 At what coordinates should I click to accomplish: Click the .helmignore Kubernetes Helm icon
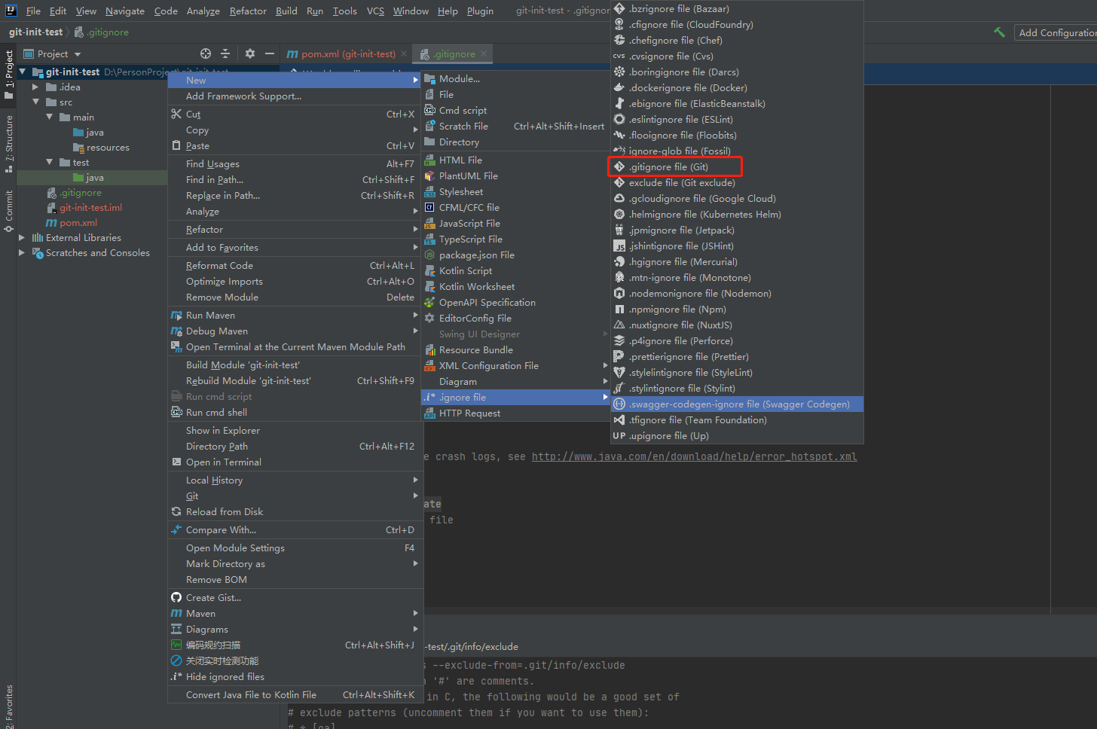pos(619,214)
